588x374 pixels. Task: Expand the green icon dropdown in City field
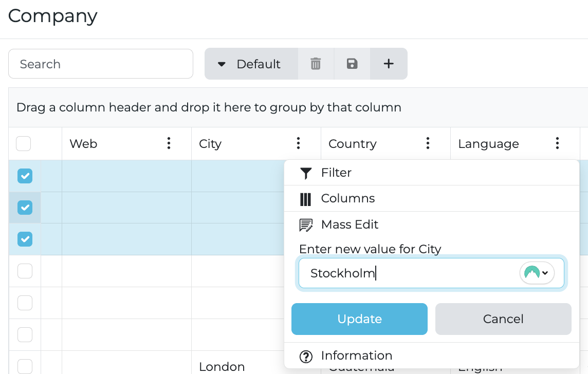(537, 273)
